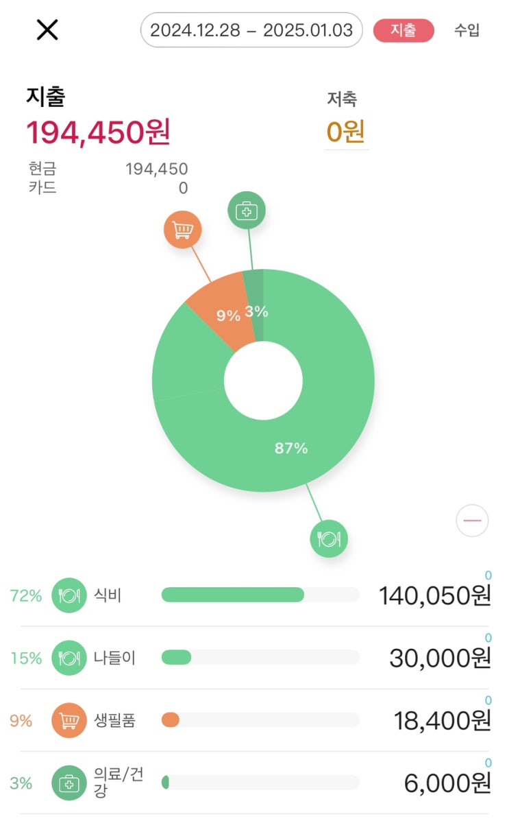Tap the dining icon below the donut chart
Screen dimensions: 509x821
329,538
